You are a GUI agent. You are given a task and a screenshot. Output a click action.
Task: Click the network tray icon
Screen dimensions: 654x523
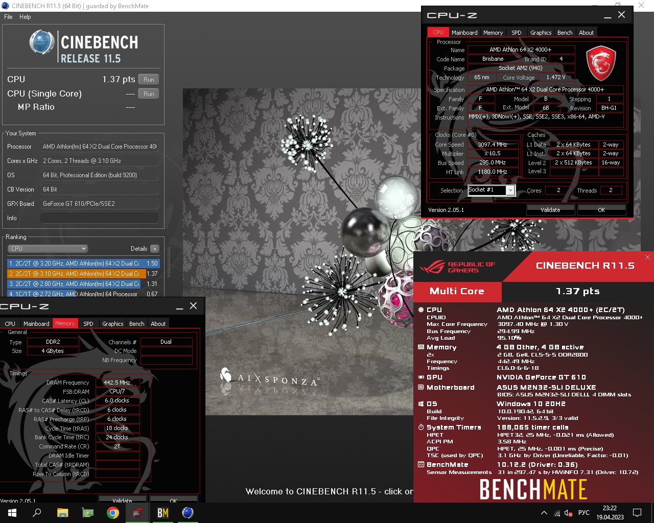pos(557,513)
